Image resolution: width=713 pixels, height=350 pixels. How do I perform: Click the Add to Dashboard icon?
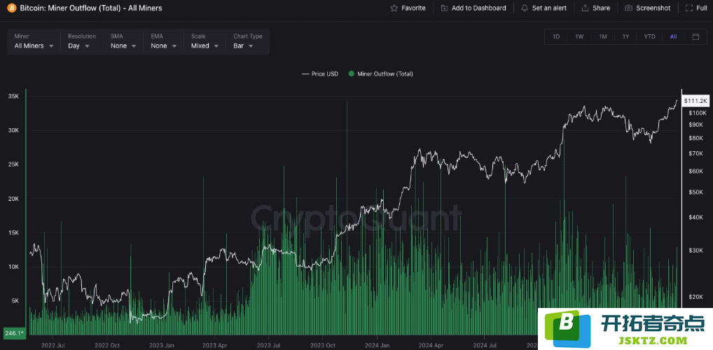444,8
